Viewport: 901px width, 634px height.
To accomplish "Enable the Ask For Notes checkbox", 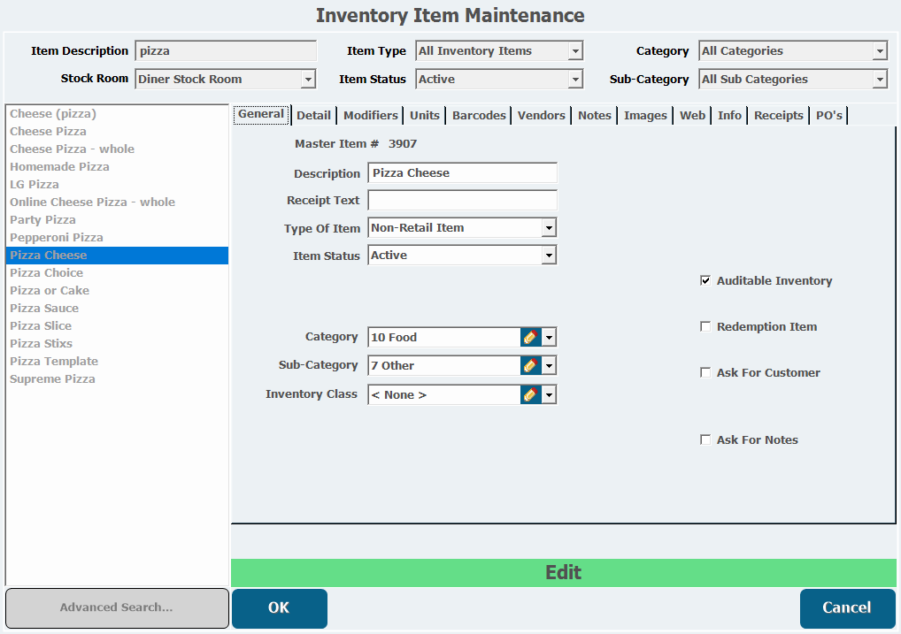I will [x=705, y=439].
